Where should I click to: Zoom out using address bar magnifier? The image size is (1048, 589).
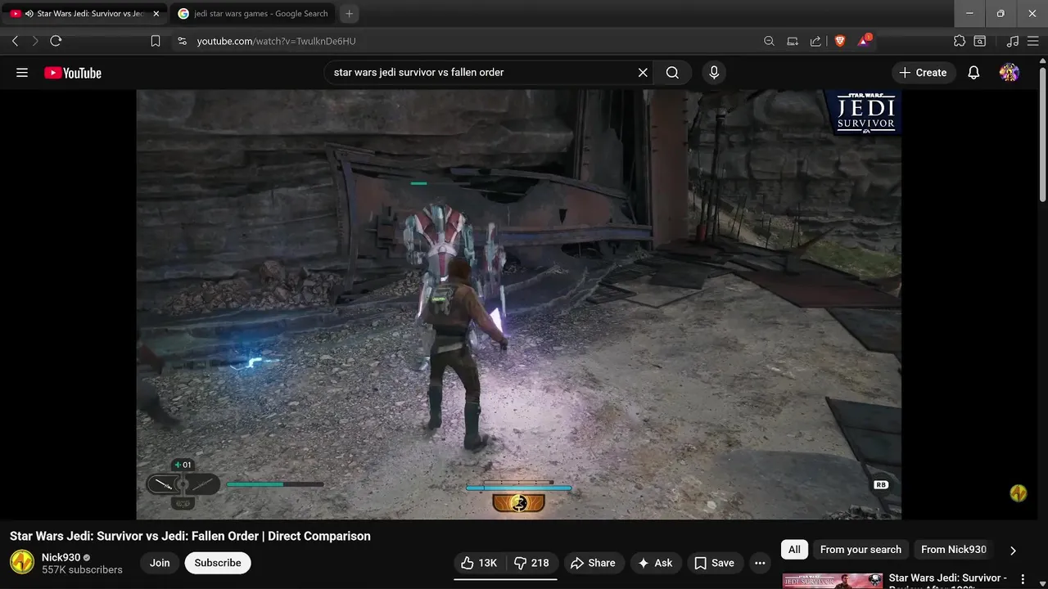click(769, 41)
